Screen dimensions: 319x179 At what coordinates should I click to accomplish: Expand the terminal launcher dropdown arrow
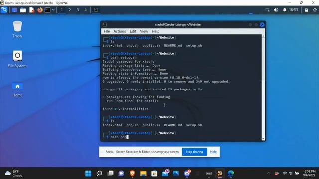(53, 10)
